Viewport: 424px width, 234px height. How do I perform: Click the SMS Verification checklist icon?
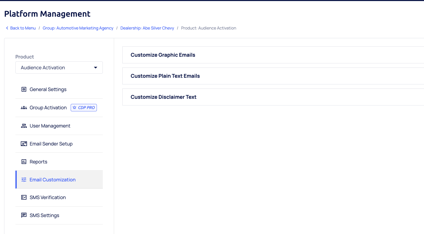click(x=24, y=197)
